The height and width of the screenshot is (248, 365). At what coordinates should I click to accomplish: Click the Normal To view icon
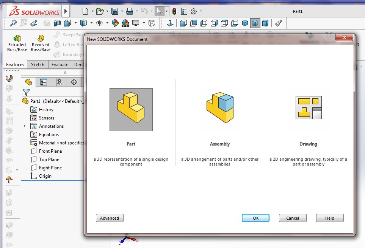point(170,23)
